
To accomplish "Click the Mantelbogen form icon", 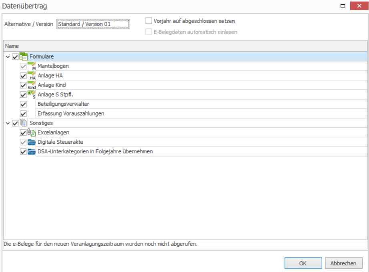I will [x=32, y=66].
